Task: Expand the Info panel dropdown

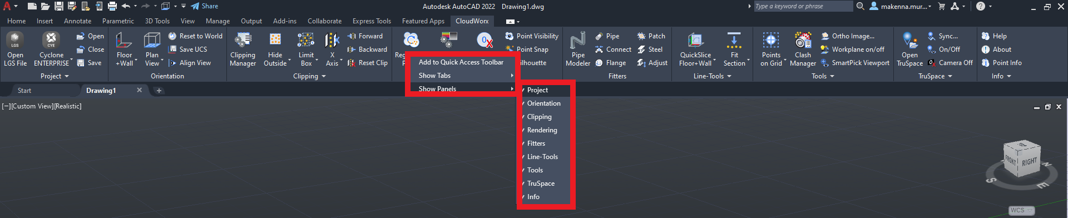Action: tap(1001, 76)
